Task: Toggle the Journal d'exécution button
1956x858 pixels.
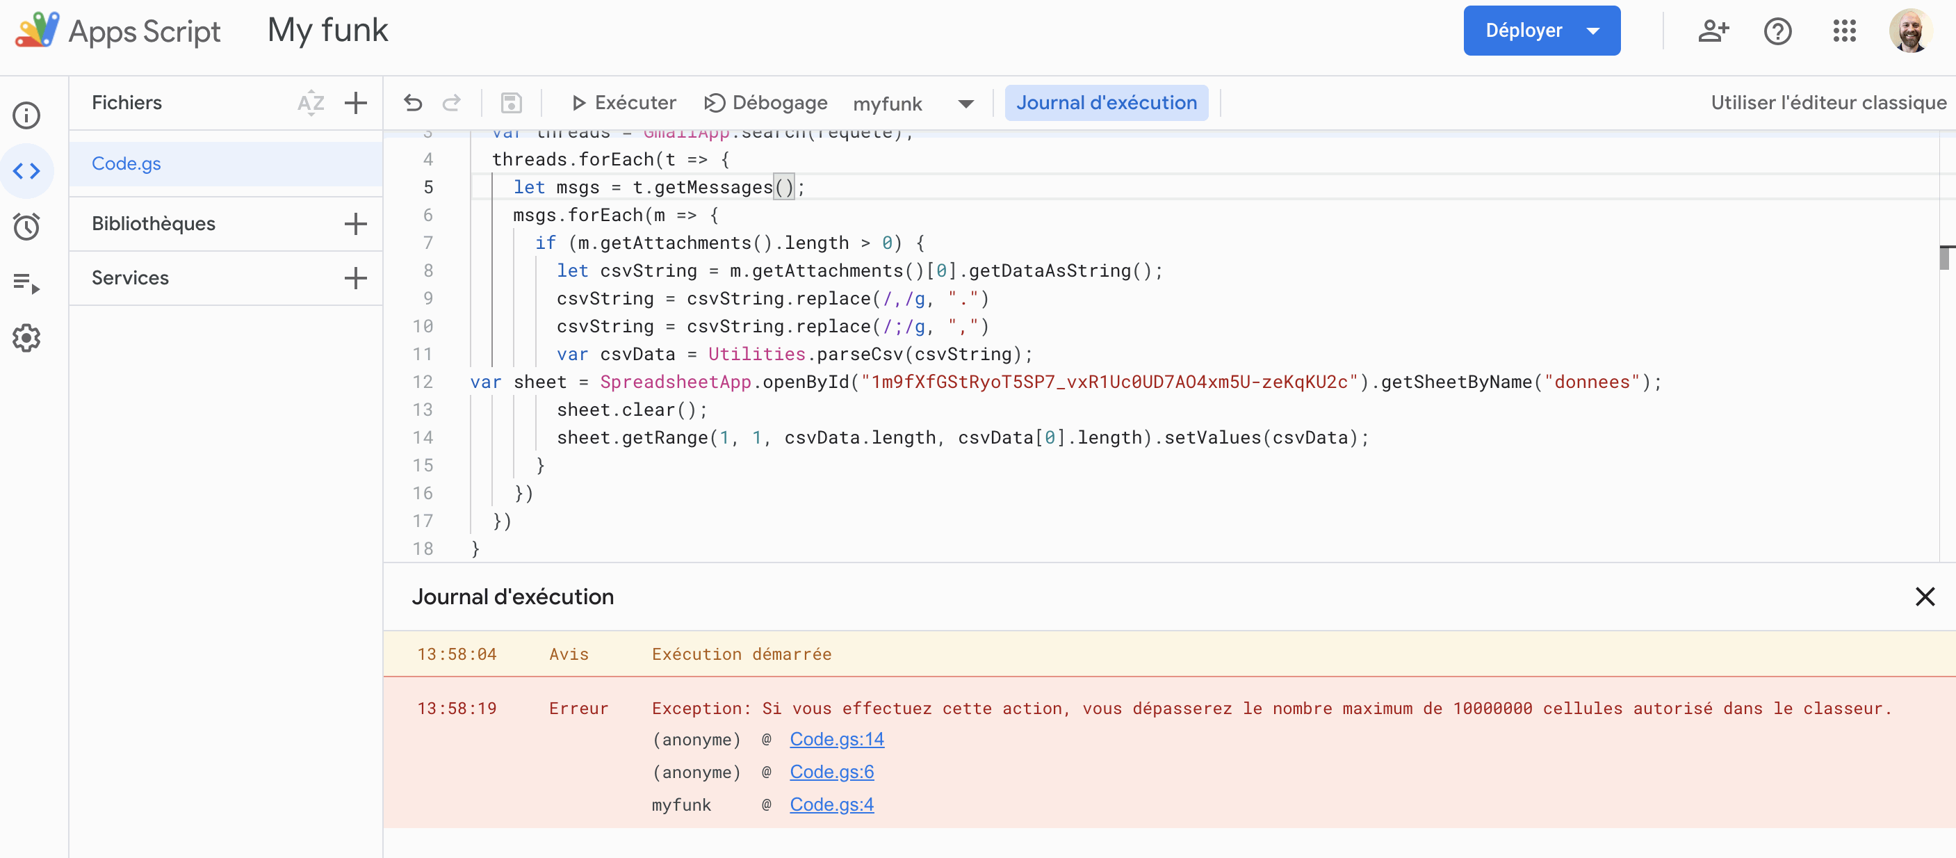Action: click(x=1107, y=102)
